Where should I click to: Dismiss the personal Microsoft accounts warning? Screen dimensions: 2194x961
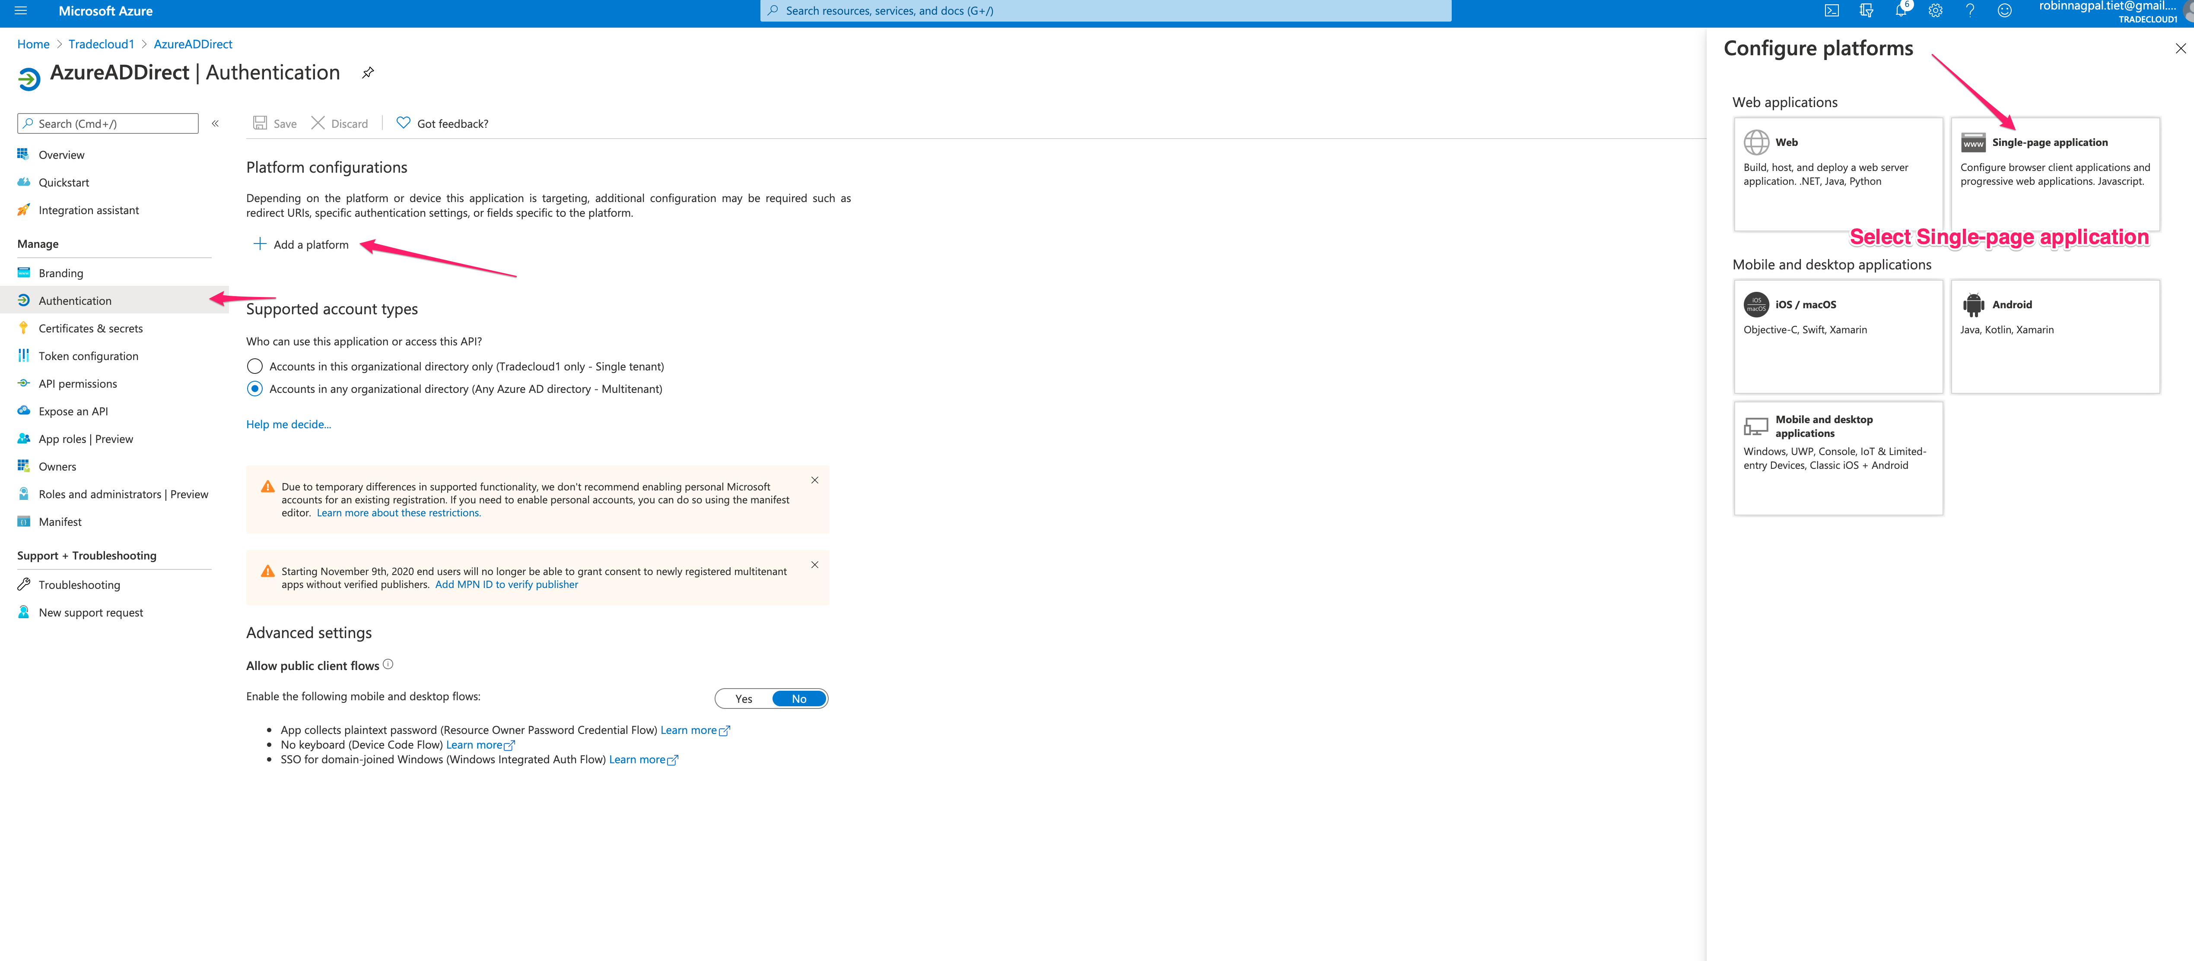(x=815, y=481)
